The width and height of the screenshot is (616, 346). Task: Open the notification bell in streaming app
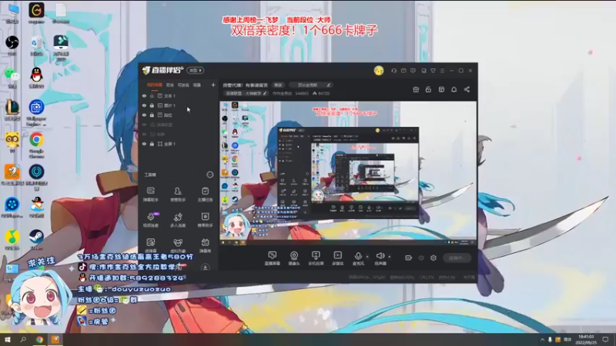454,89
